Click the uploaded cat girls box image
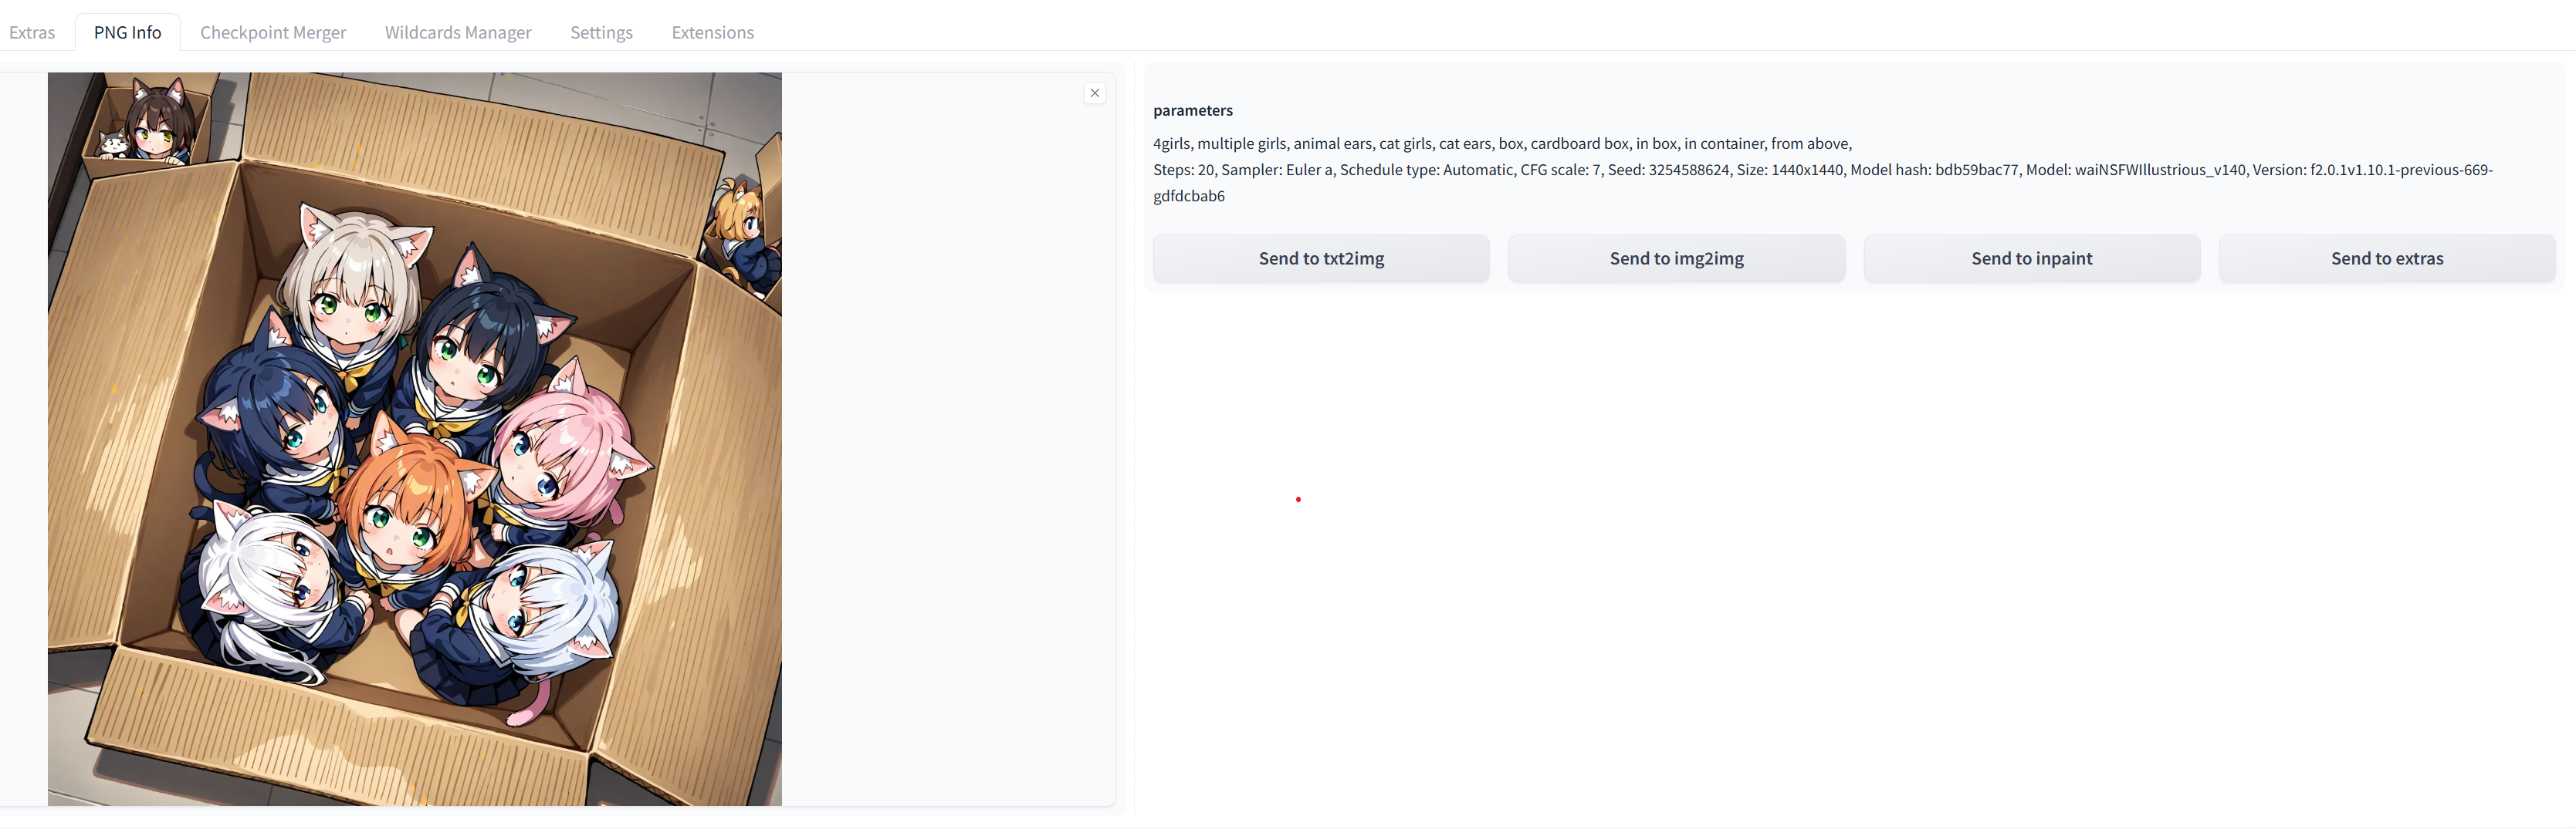The width and height of the screenshot is (2576, 836). click(414, 439)
